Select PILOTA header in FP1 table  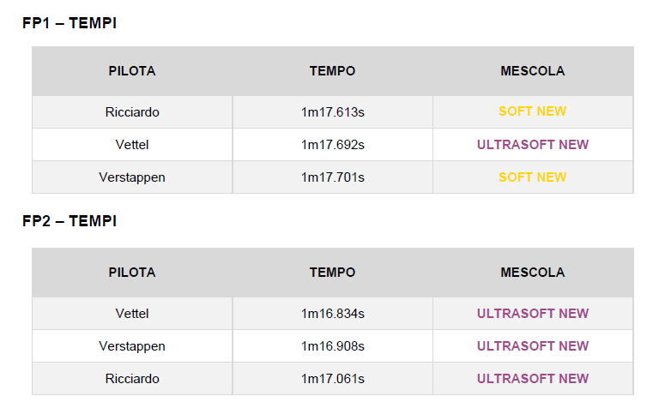(x=132, y=71)
